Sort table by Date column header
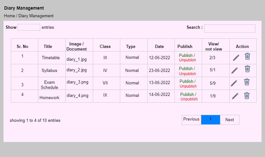This screenshot has height=157, width=265. 159,46
